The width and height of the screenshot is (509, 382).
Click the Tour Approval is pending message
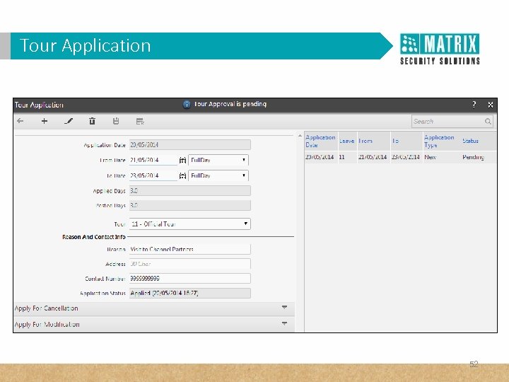[230, 104]
